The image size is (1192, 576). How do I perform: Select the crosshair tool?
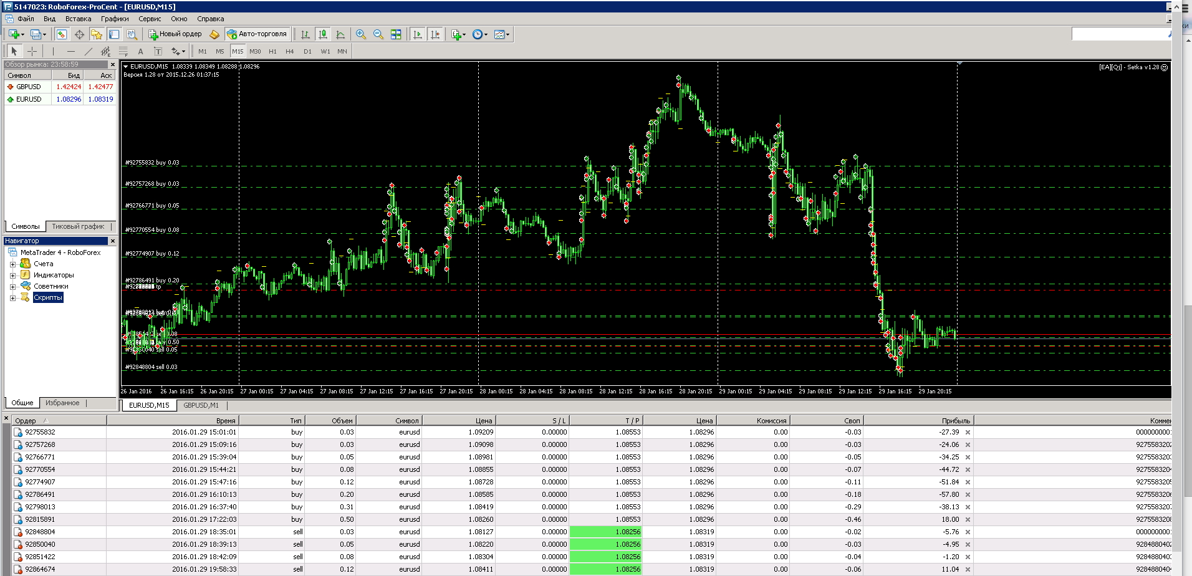point(32,51)
